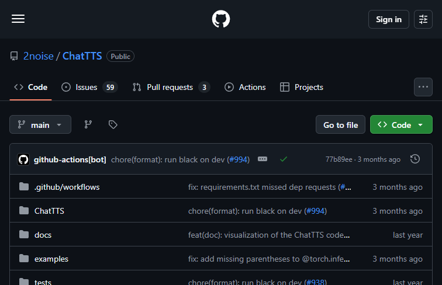Open latest commit message chore(format) run black
This screenshot has width=442, height=285.
tap(168, 159)
